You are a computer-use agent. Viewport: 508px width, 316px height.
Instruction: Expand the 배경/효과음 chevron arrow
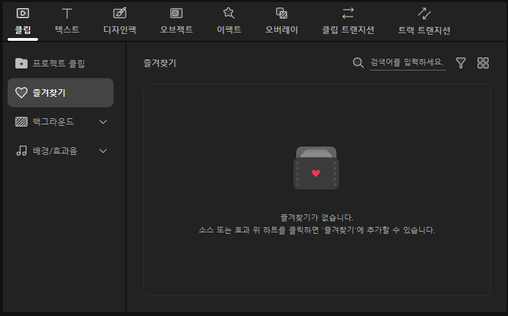[104, 151]
